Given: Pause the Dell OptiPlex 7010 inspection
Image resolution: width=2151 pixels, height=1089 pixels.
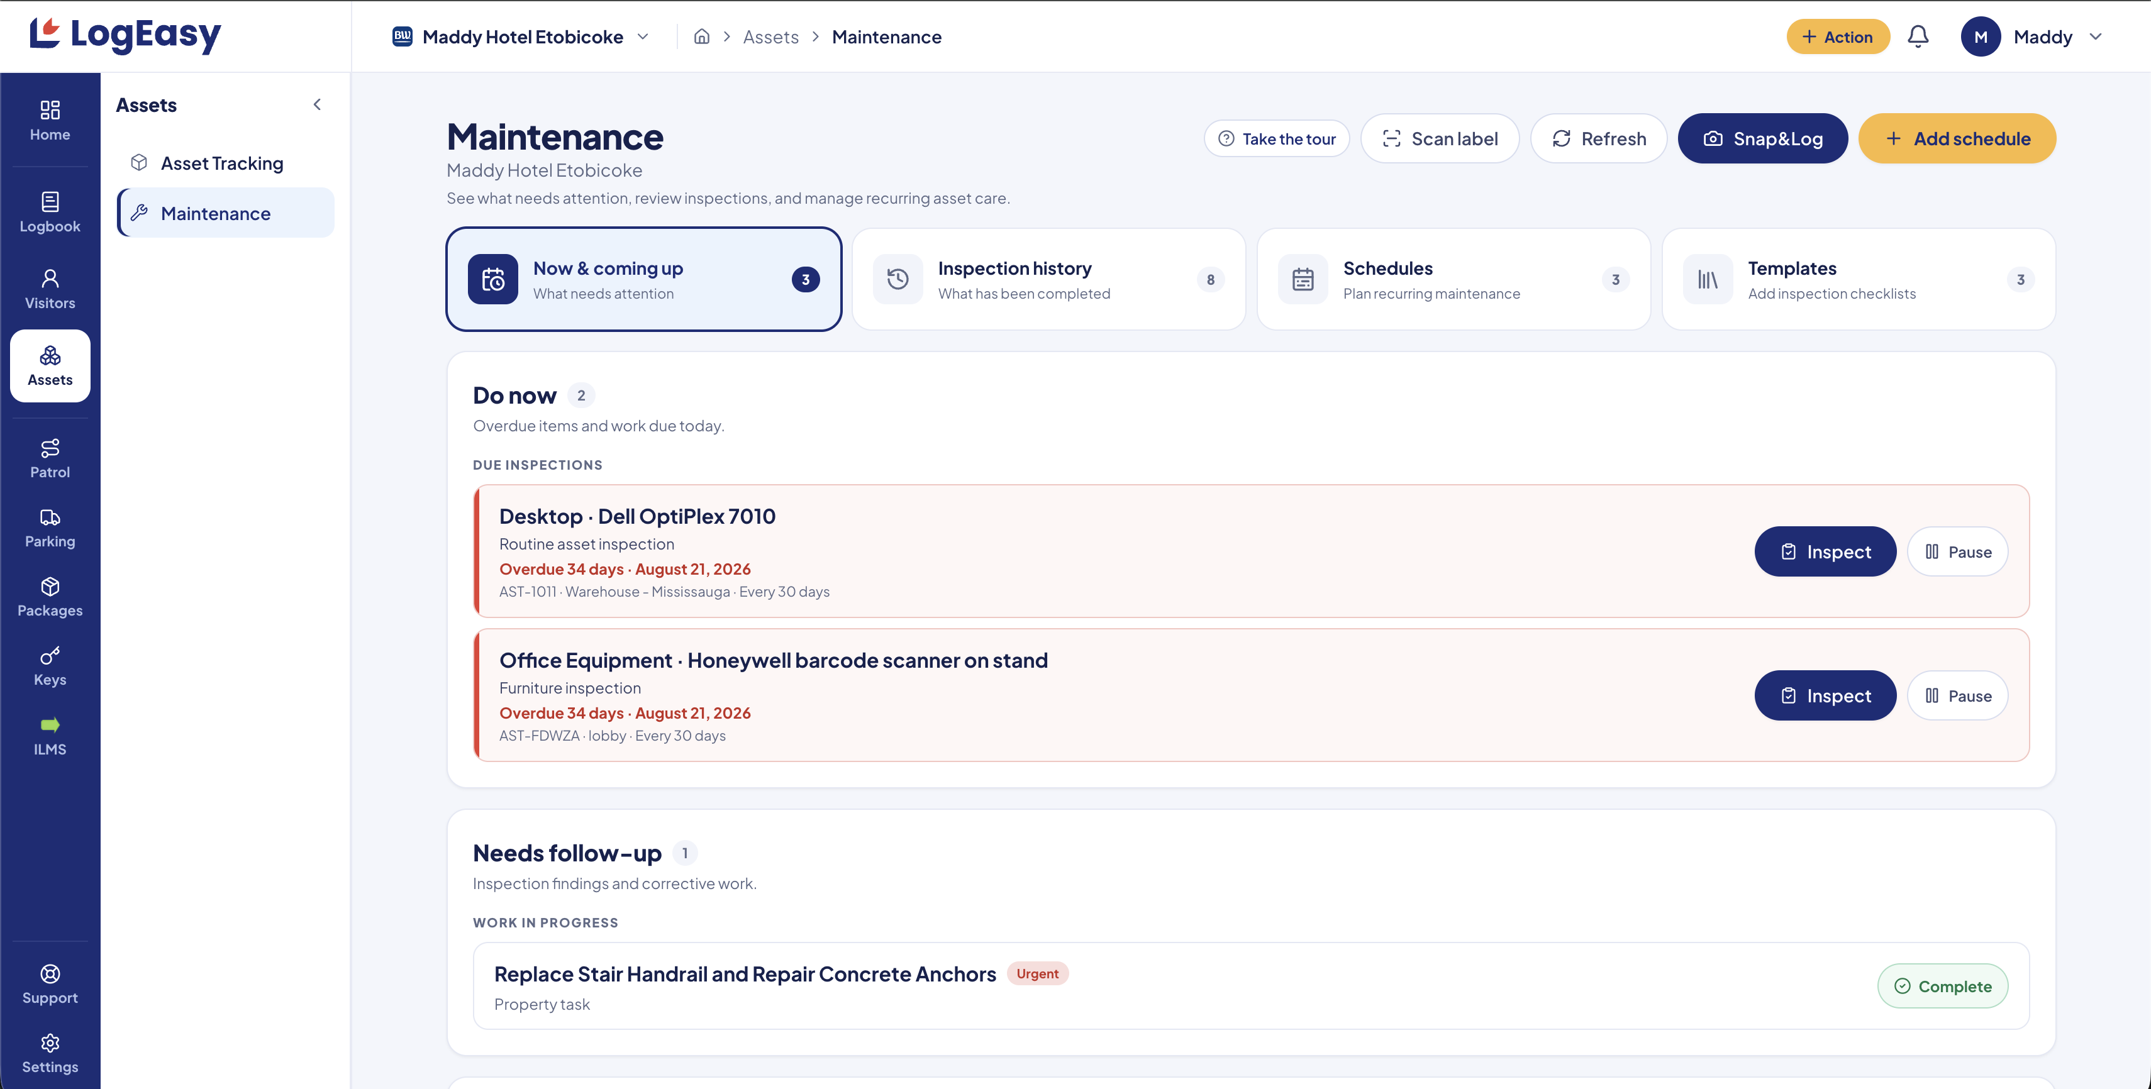Looking at the screenshot, I should tap(1957, 551).
